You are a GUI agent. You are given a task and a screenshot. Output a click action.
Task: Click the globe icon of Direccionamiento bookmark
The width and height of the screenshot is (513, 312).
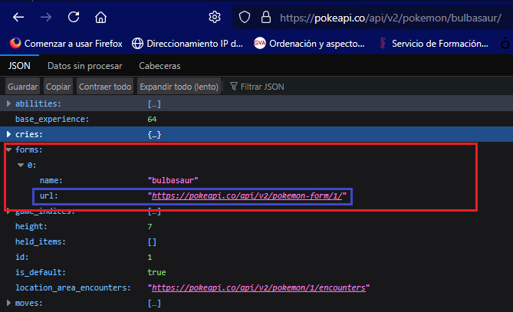[x=137, y=44]
